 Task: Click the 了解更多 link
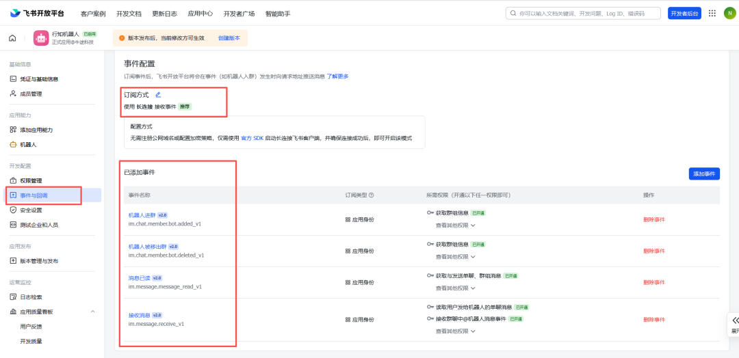[337, 77]
